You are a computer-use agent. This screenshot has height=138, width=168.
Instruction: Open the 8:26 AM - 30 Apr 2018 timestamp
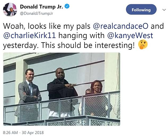tap(23, 132)
